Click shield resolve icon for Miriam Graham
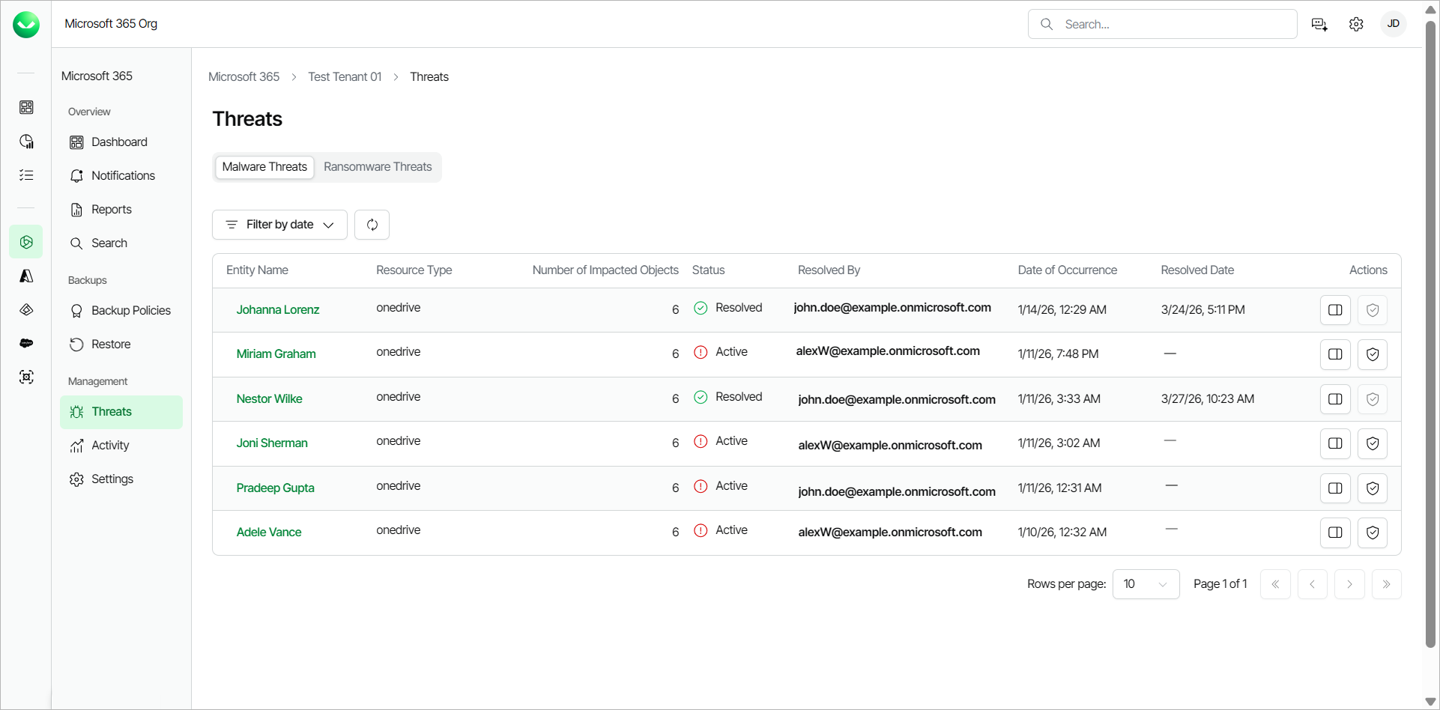Viewport: 1440px width, 710px height. 1372,354
